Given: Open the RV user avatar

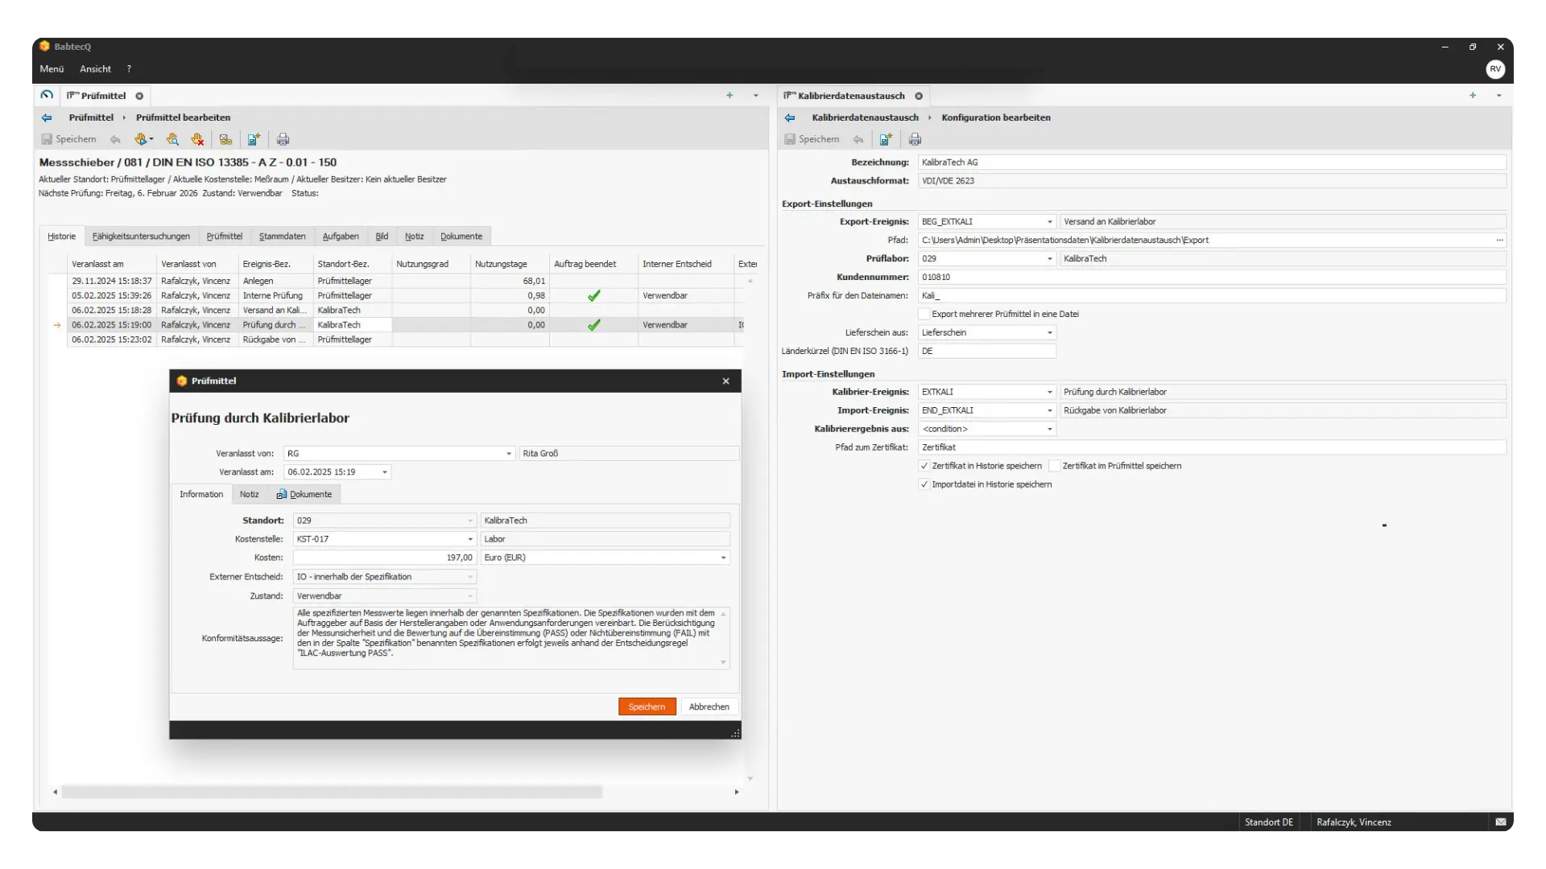Looking at the screenshot, I should [1495, 69].
